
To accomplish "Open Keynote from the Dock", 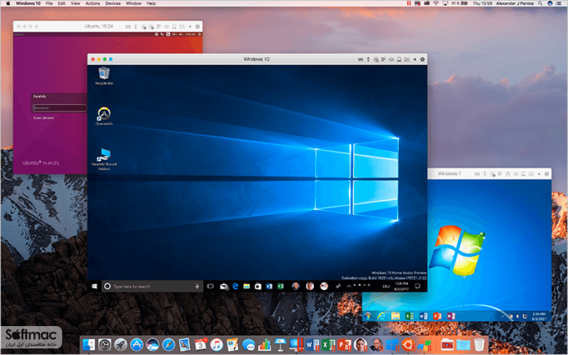I will coord(280,344).
